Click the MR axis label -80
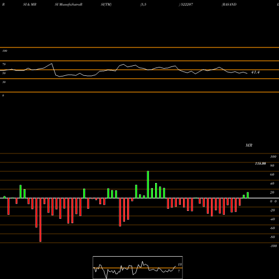This screenshot has width=279, height=279. (x=272, y=237)
